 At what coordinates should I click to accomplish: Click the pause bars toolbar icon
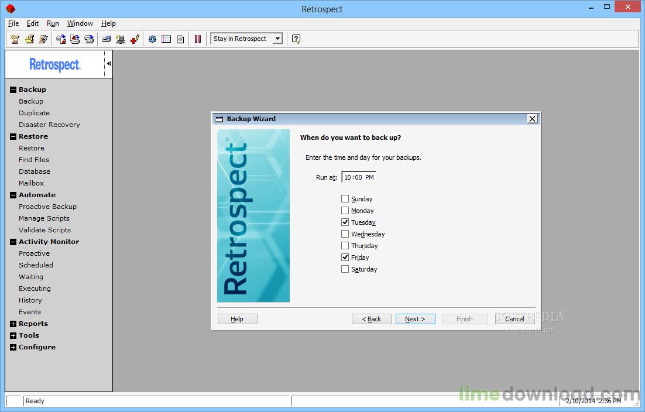pyautogui.click(x=198, y=39)
